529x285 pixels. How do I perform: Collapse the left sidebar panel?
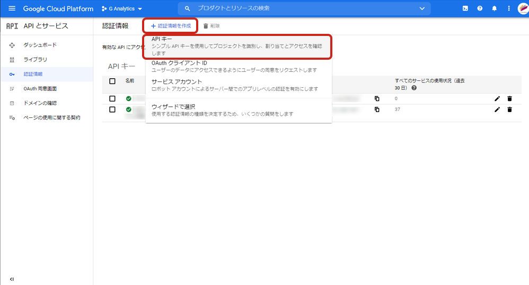tap(12, 279)
